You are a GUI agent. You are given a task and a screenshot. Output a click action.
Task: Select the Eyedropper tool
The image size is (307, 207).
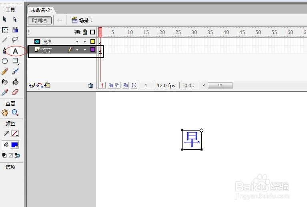click(x=5, y=92)
